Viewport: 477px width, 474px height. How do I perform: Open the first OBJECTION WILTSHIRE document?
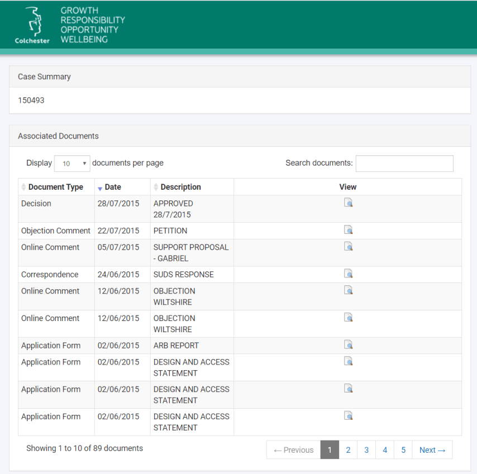(x=348, y=290)
